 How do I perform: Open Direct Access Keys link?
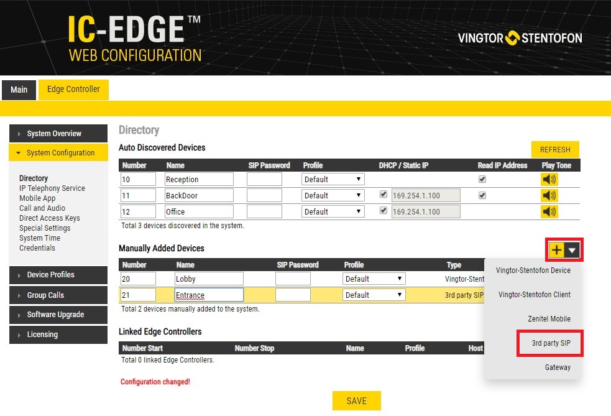pyautogui.click(x=50, y=218)
